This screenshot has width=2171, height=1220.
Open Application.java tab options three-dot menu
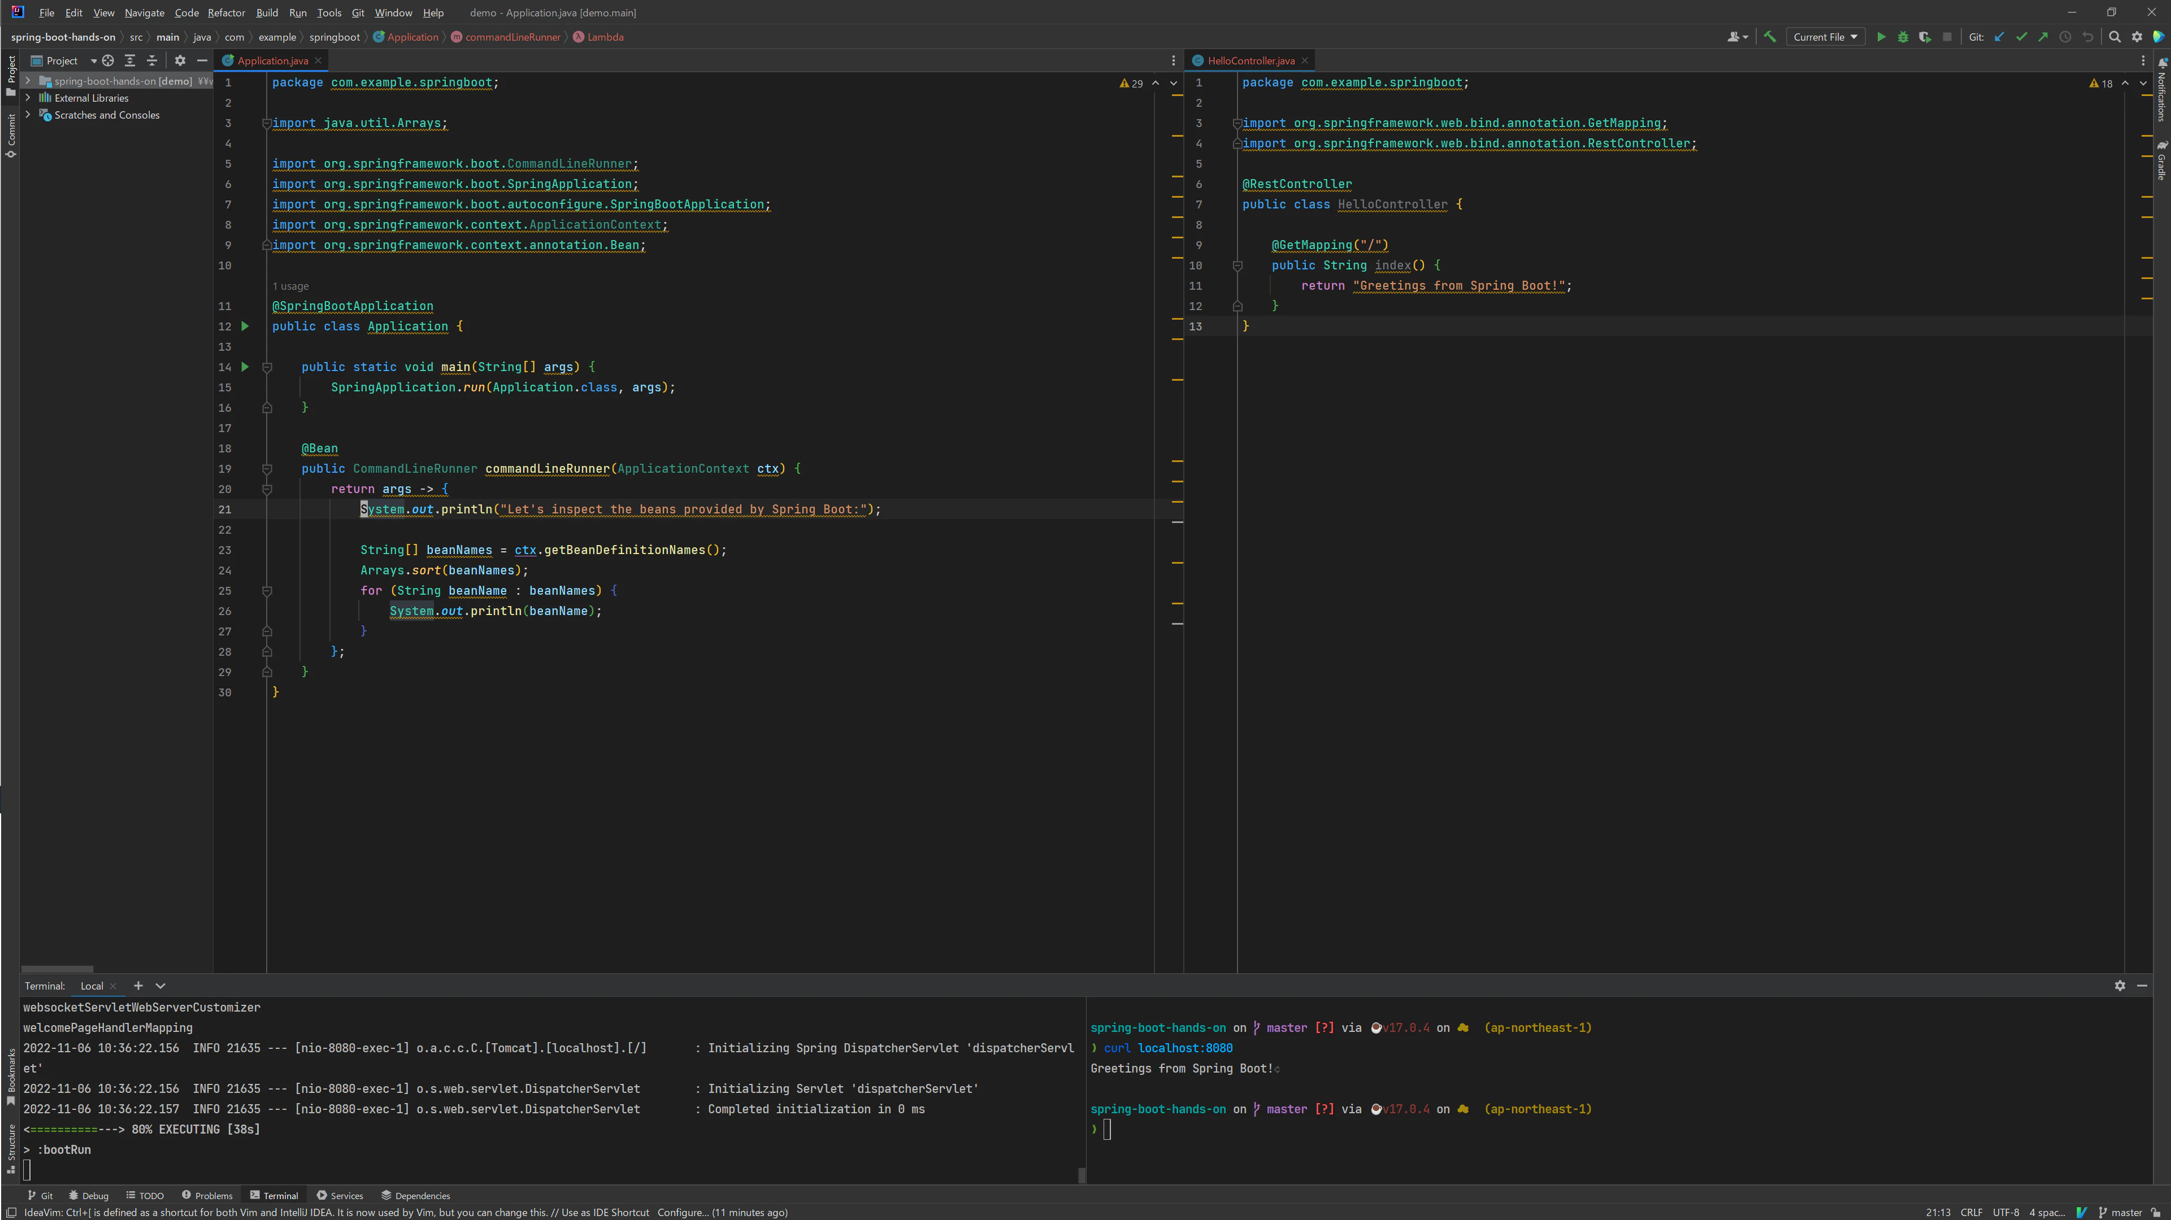[x=1173, y=60]
